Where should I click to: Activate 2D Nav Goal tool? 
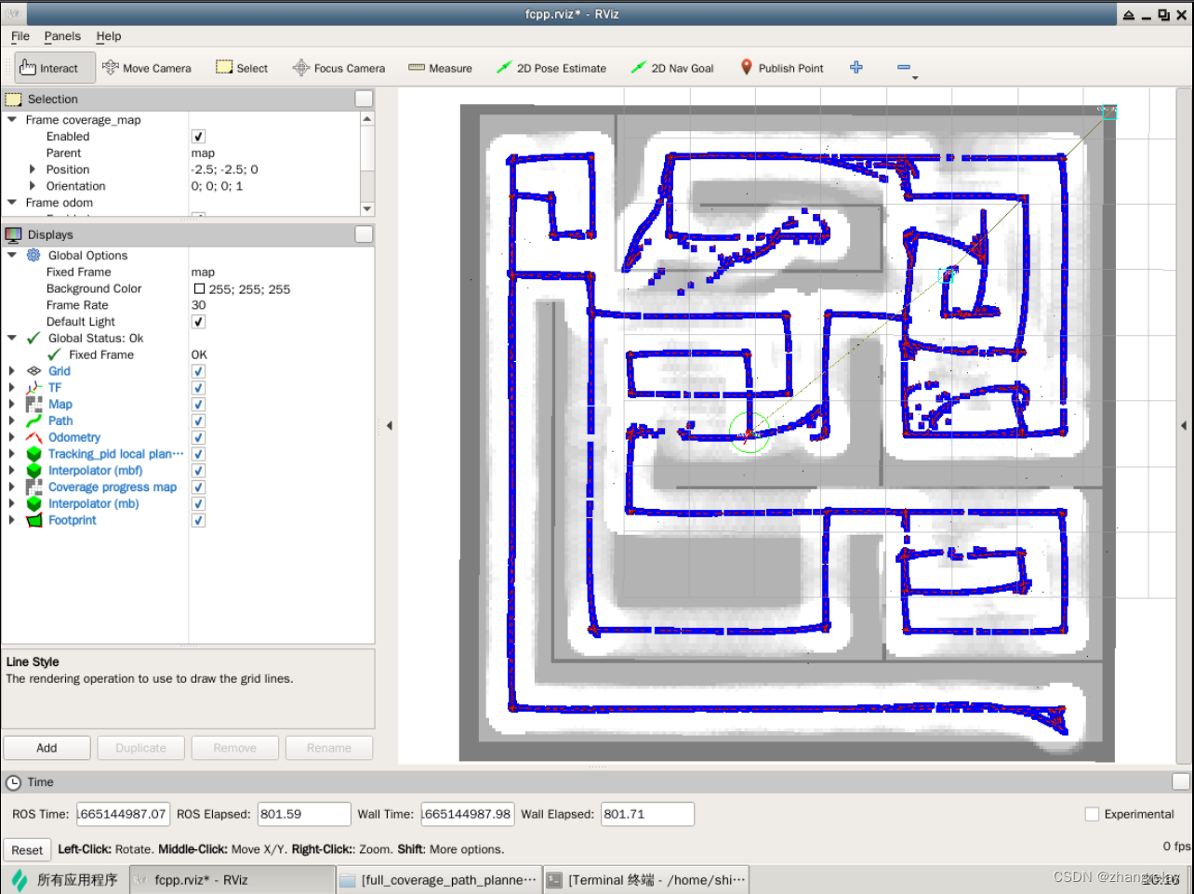click(672, 68)
